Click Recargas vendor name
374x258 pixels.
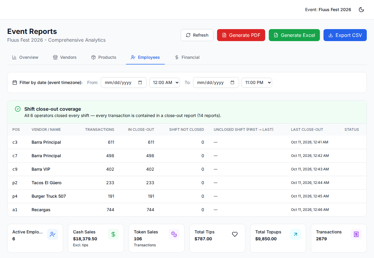41,210
